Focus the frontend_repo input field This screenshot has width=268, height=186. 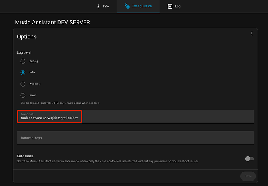click(x=136, y=138)
